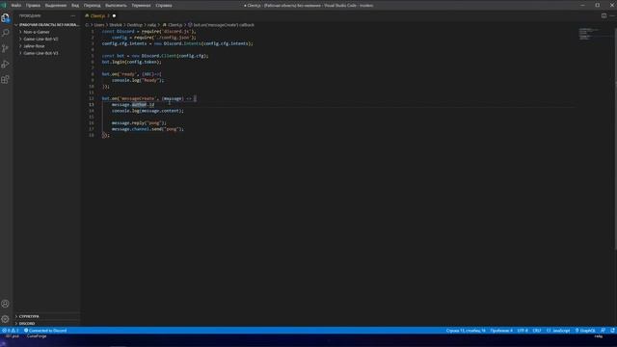Screen dimensions: 617x347
Task: Open the Extensions view
Action: tap(6, 80)
